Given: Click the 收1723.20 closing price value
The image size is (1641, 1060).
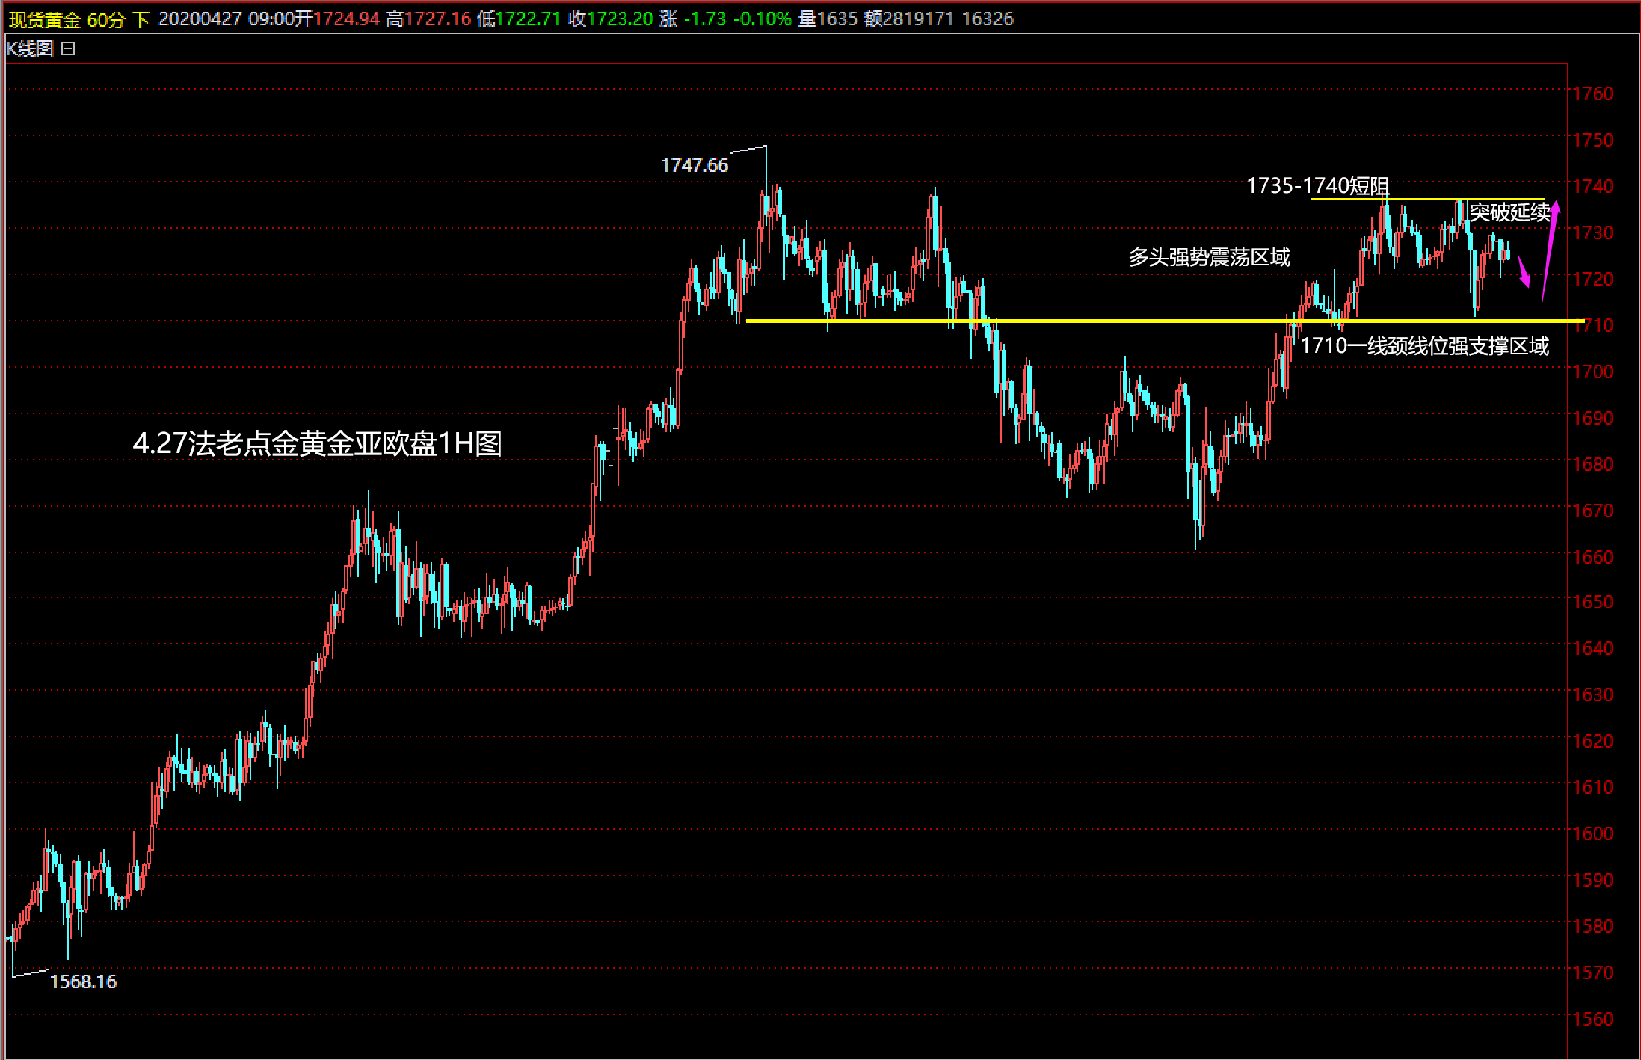Looking at the screenshot, I should tap(611, 19).
